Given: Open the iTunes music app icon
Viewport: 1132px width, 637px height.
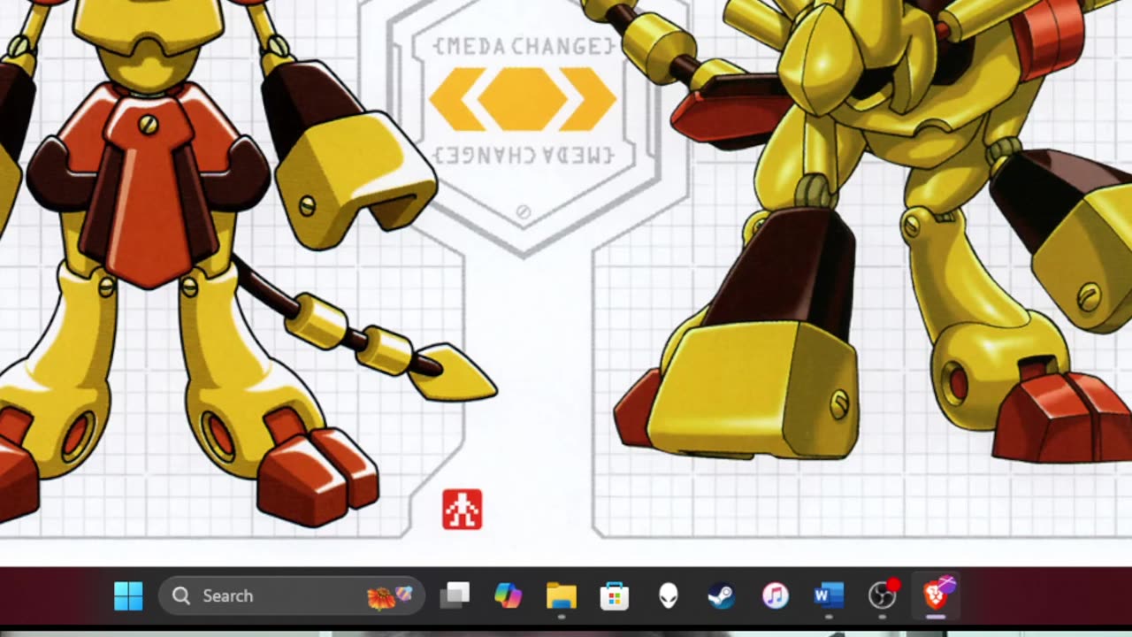Looking at the screenshot, I should (776, 596).
